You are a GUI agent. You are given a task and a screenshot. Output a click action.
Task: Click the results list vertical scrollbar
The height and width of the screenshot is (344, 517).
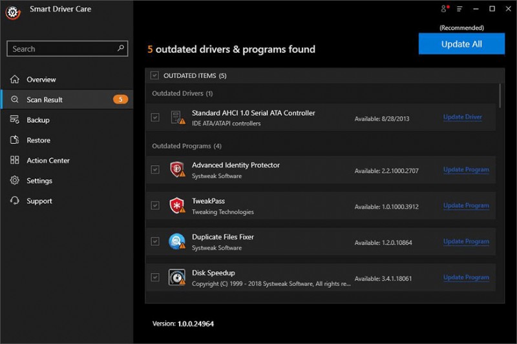point(500,95)
